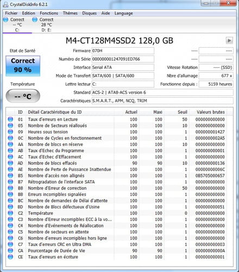
Task: Open the Disques menu
Action: pyautogui.click(x=89, y=13)
